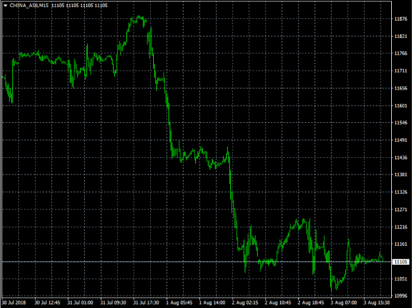Click the 3 Aug 07:00 time label
The image size is (412, 308).
[344, 303]
